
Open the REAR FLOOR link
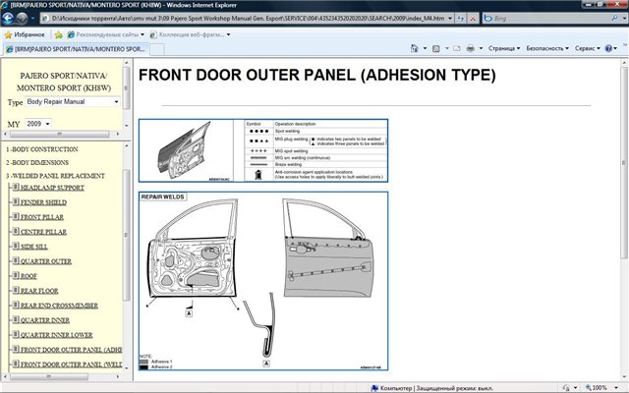coord(39,291)
